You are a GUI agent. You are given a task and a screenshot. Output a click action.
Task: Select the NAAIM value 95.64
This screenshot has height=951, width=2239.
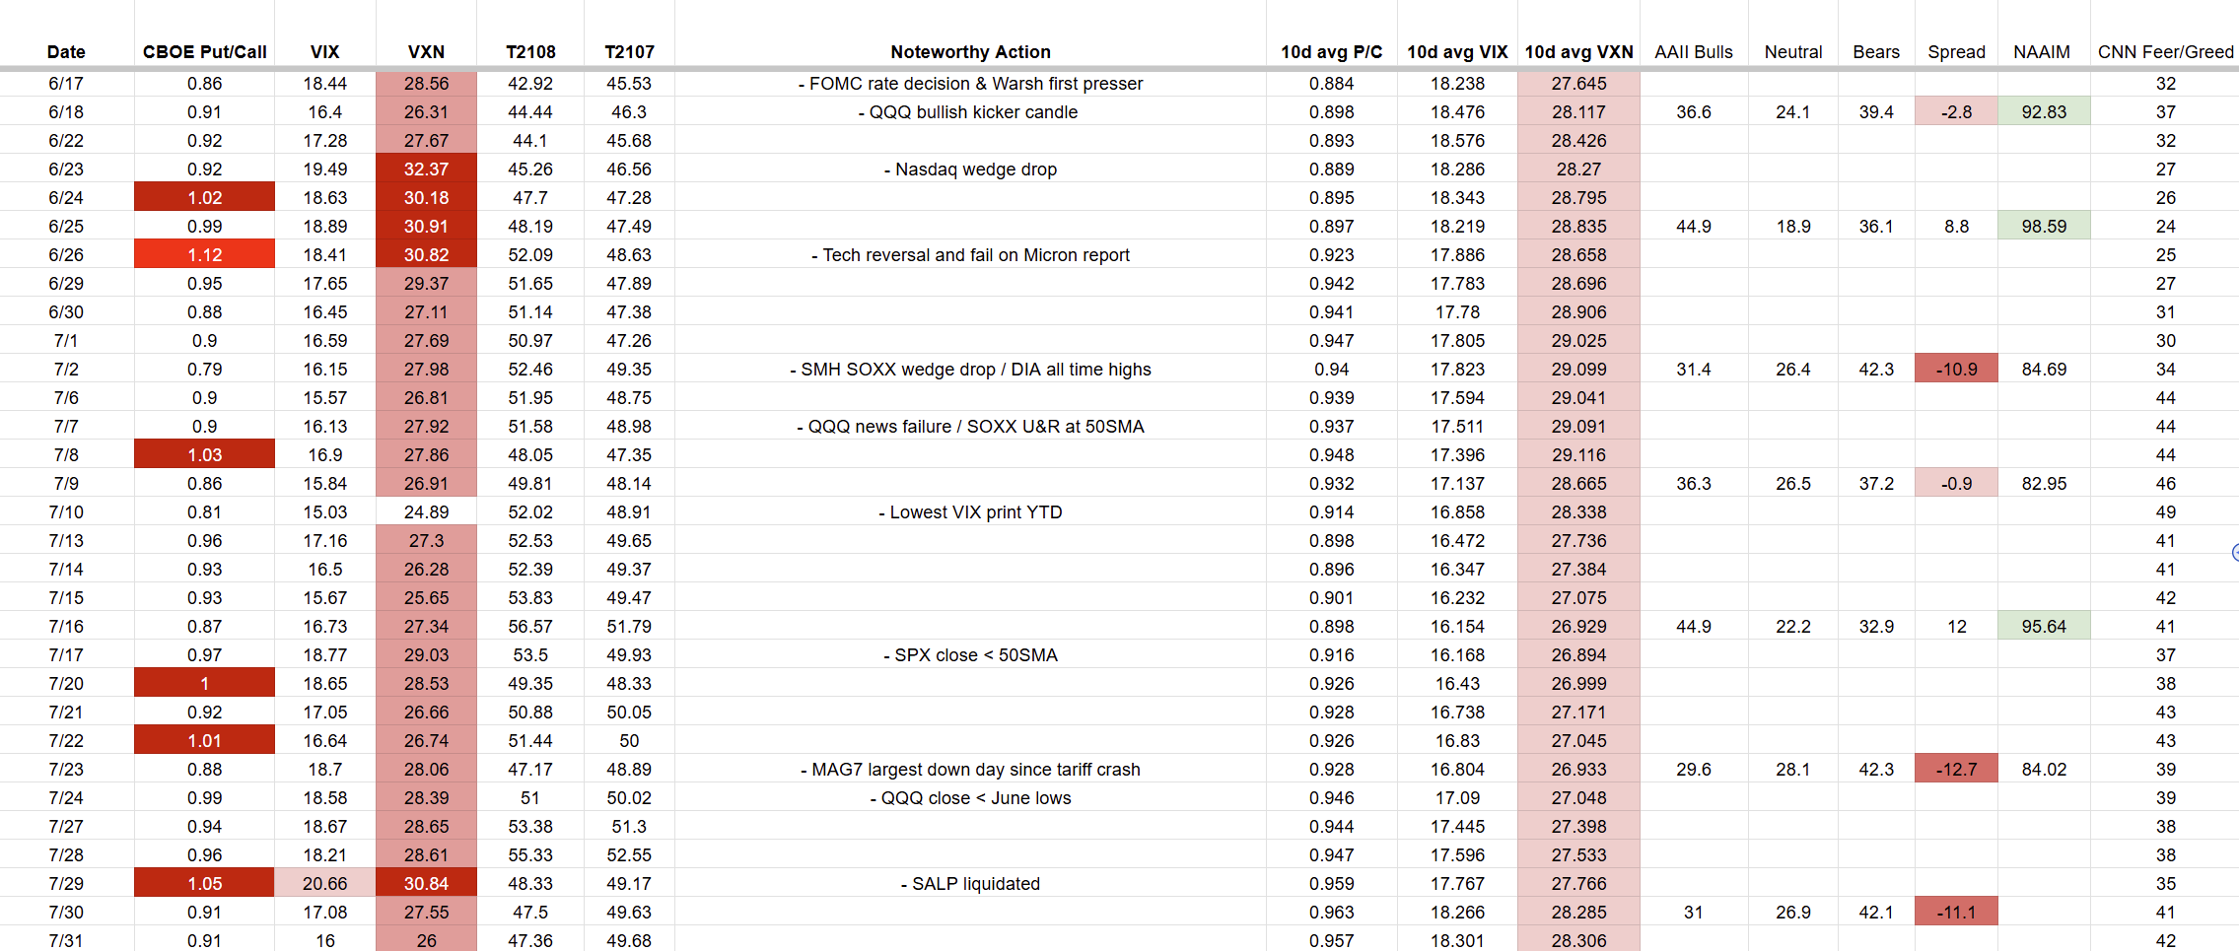tap(2044, 627)
